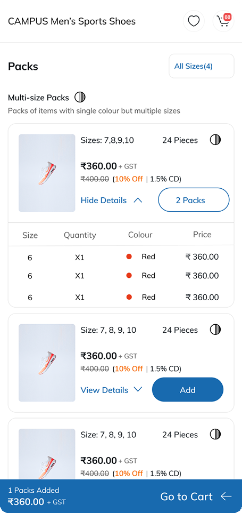Viewport: 242px width, 513px height.
Task: Click Add button on the second pack
Action: pos(188,390)
